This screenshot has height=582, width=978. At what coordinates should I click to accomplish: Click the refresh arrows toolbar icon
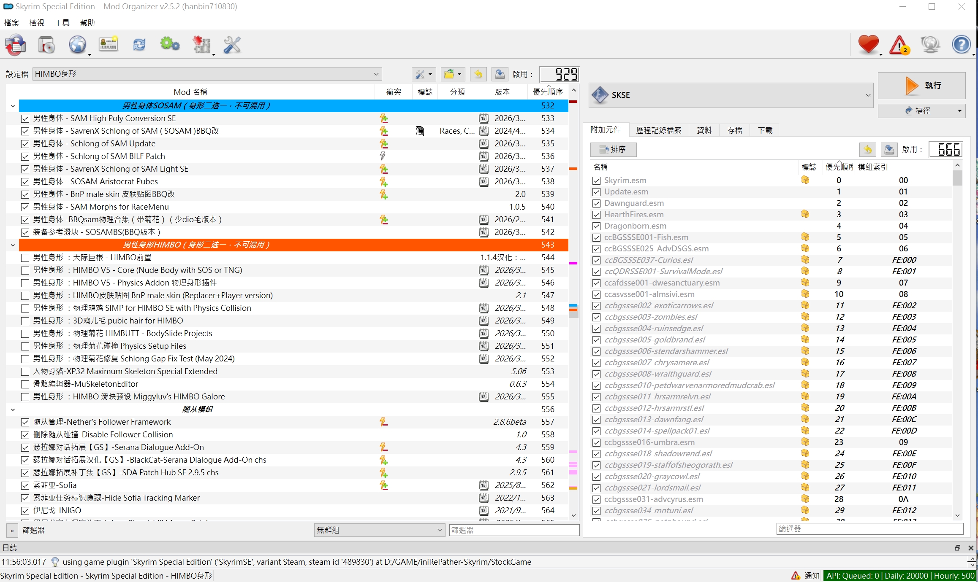click(x=139, y=45)
